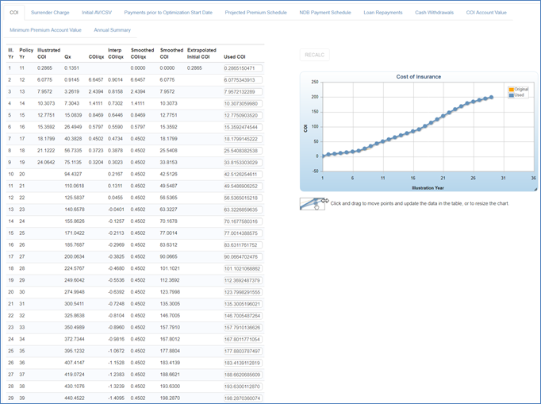Switch to Cash Withdrawals tab

point(434,13)
